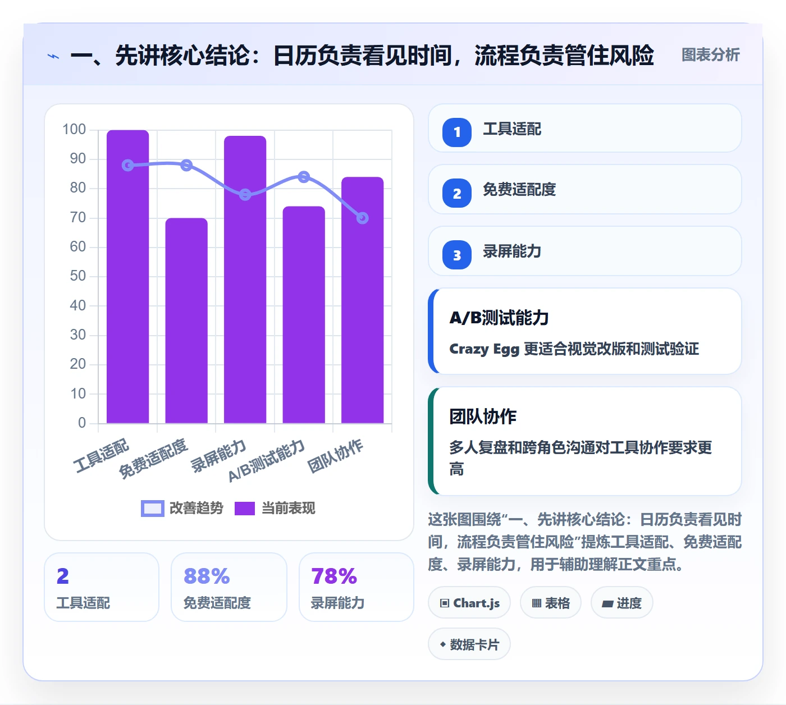The image size is (786, 705).
Task: Click the 当前表现 legend label
Action: point(289,509)
